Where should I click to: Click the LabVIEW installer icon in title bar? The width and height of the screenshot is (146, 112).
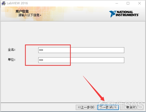pyautogui.click(x=3, y=3)
